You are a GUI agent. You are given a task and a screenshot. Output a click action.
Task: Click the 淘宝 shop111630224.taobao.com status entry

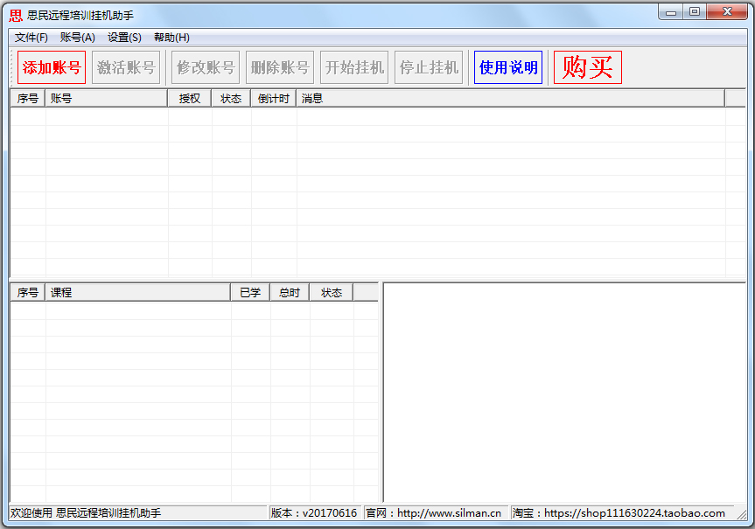click(x=622, y=513)
